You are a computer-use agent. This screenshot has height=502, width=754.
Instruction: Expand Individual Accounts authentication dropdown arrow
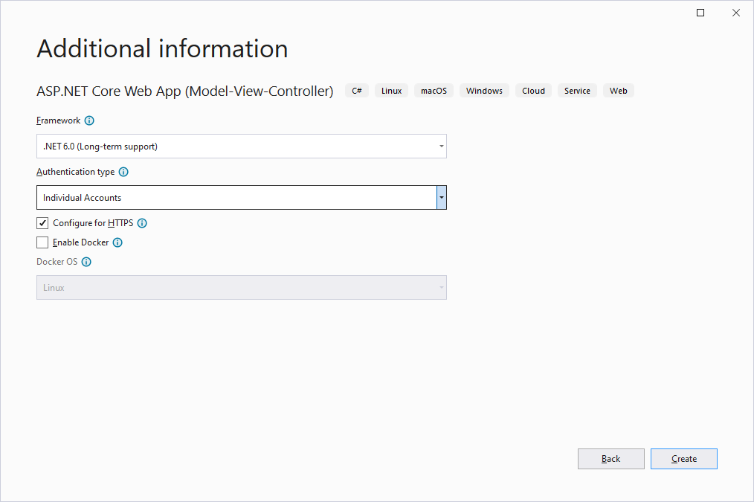(442, 198)
